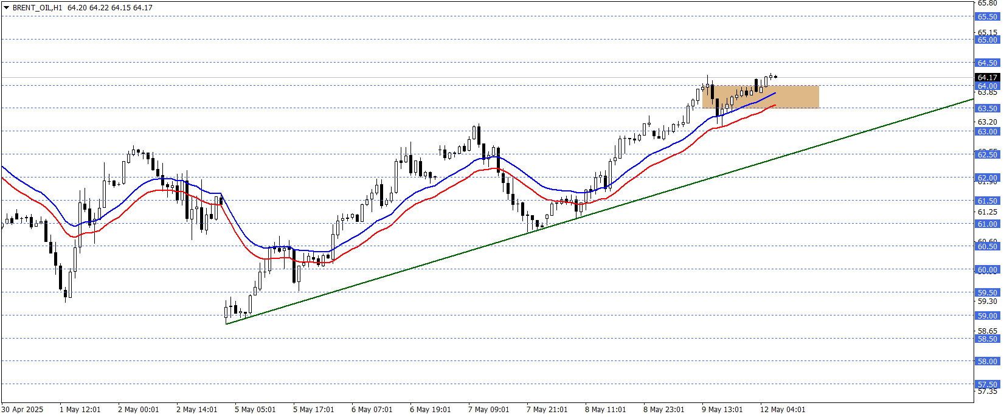Click the 5 May 05:01 time label
This screenshot has width=1004, height=417.
point(255,409)
